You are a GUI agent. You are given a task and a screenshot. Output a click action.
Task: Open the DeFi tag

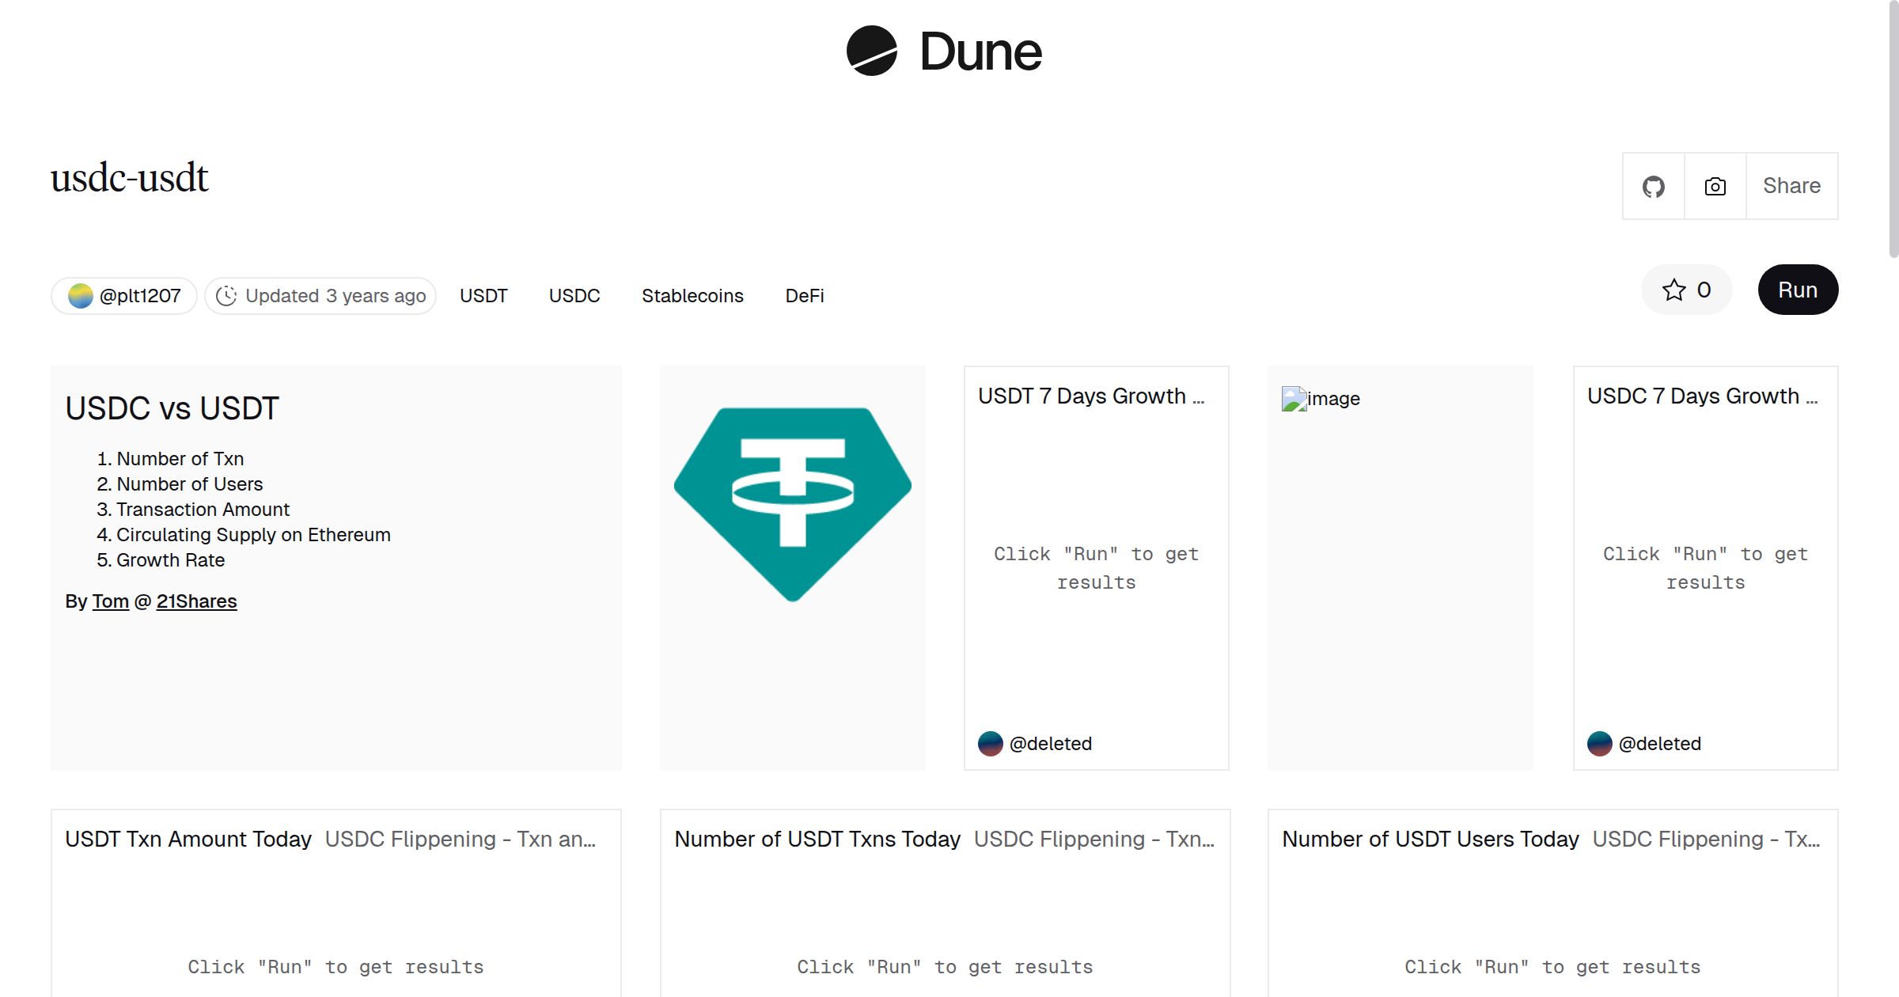[x=804, y=295]
